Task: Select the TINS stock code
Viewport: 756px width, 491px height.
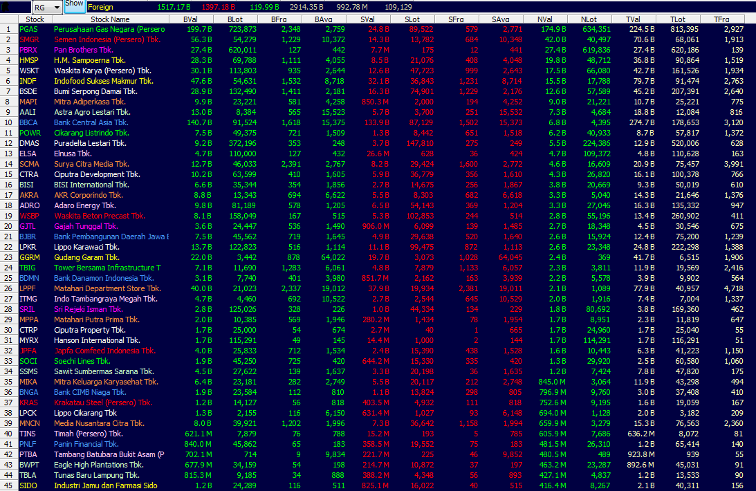Action: 28,433
